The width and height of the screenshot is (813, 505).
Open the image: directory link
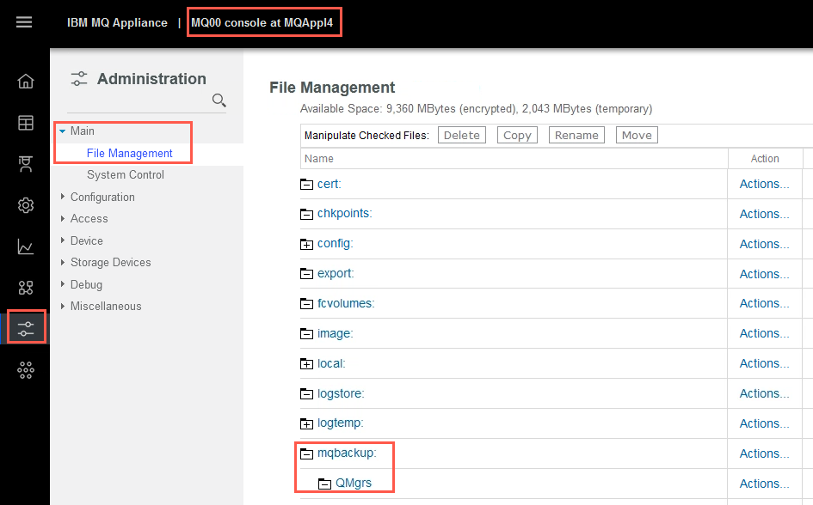[335, 334]
